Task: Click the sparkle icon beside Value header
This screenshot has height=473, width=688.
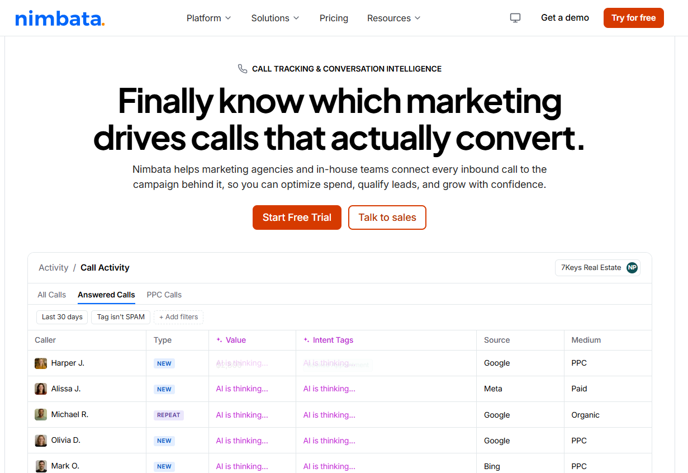Action: [219, 340]
